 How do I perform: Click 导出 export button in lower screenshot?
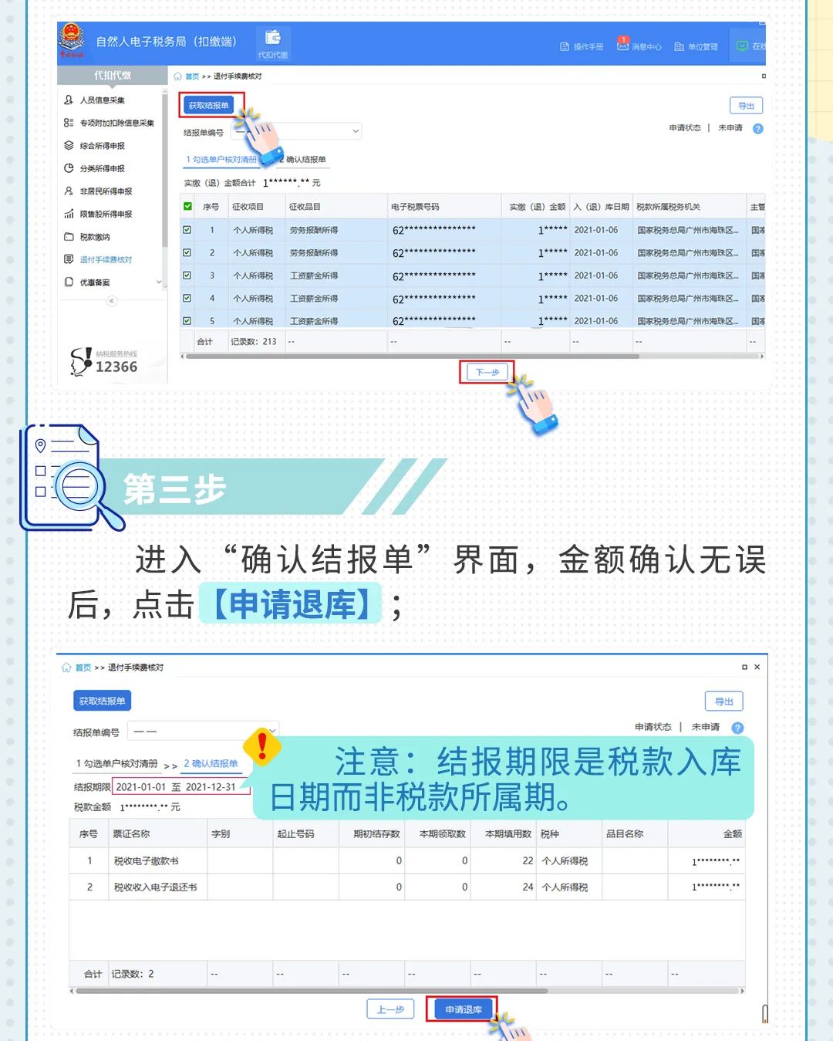[x=723, y=701]
